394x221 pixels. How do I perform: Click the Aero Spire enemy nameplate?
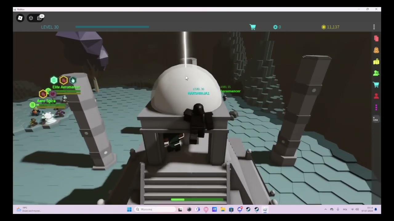46,101
